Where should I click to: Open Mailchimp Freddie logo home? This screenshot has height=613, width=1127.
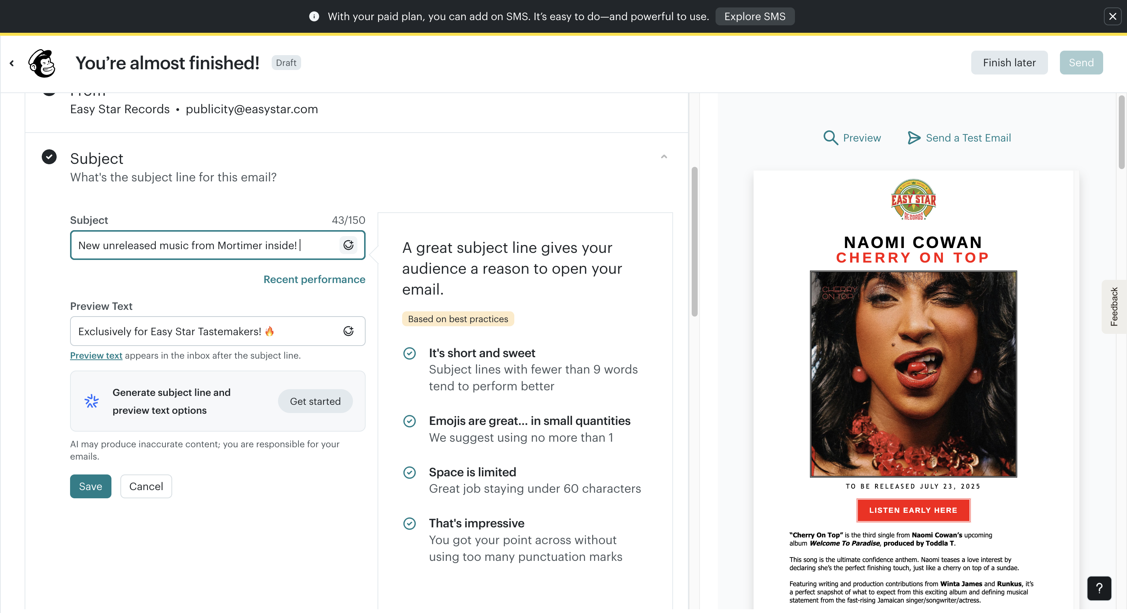[x=42, y=63]
